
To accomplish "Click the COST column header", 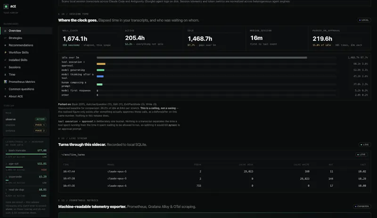I will tap(363, 165).
